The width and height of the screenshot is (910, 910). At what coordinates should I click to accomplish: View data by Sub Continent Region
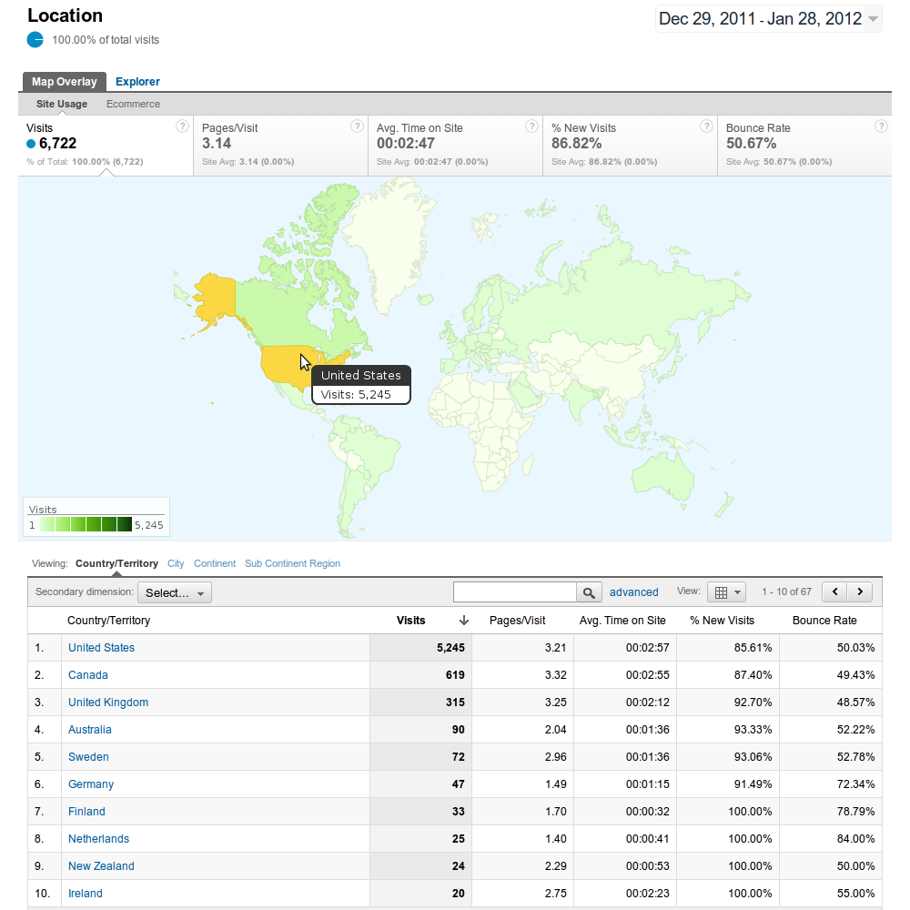click(292, 563)
